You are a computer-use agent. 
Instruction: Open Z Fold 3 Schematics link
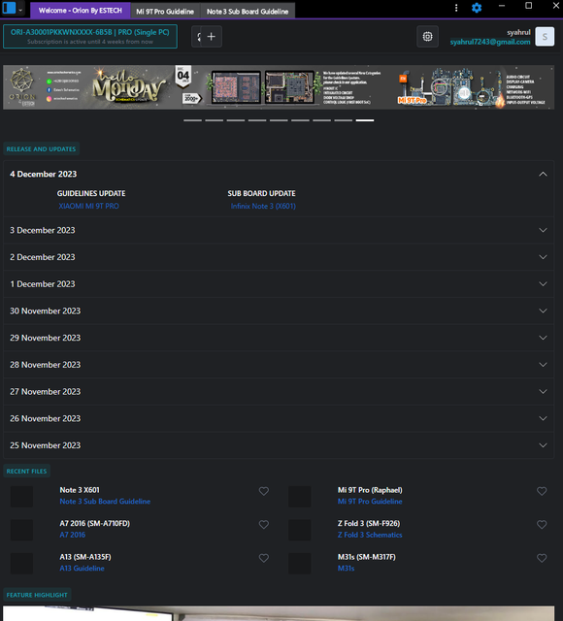pos(370,535)
